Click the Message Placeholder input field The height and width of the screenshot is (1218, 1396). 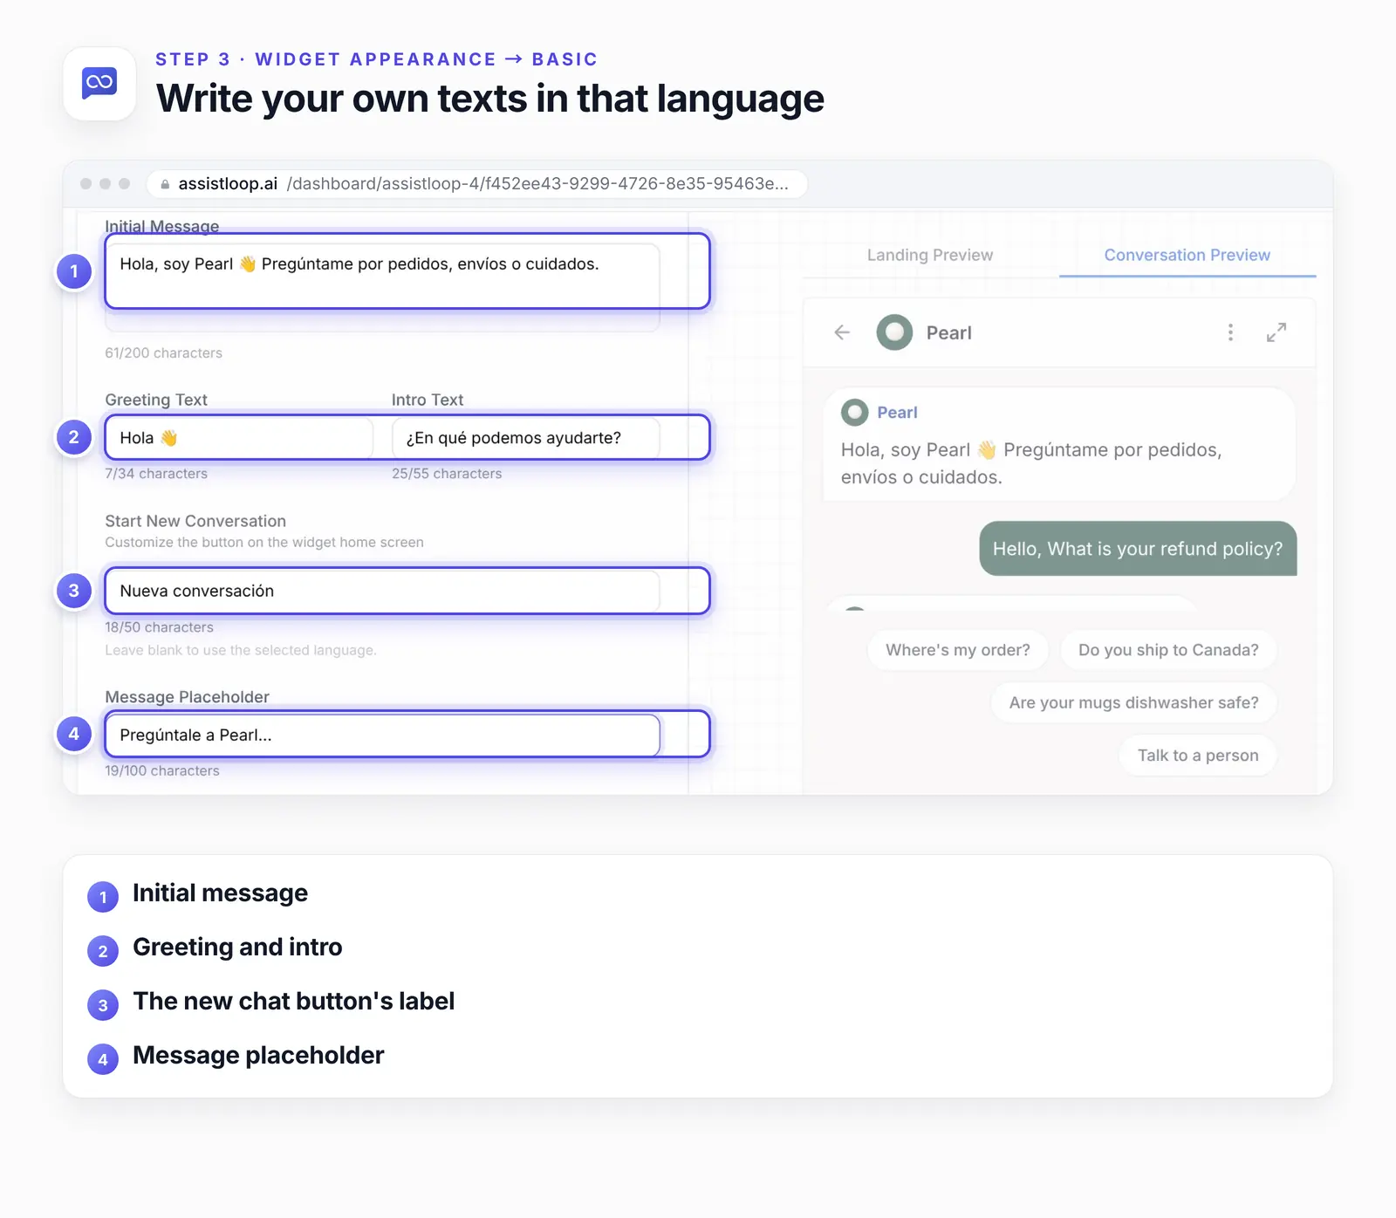click(382, 735)
